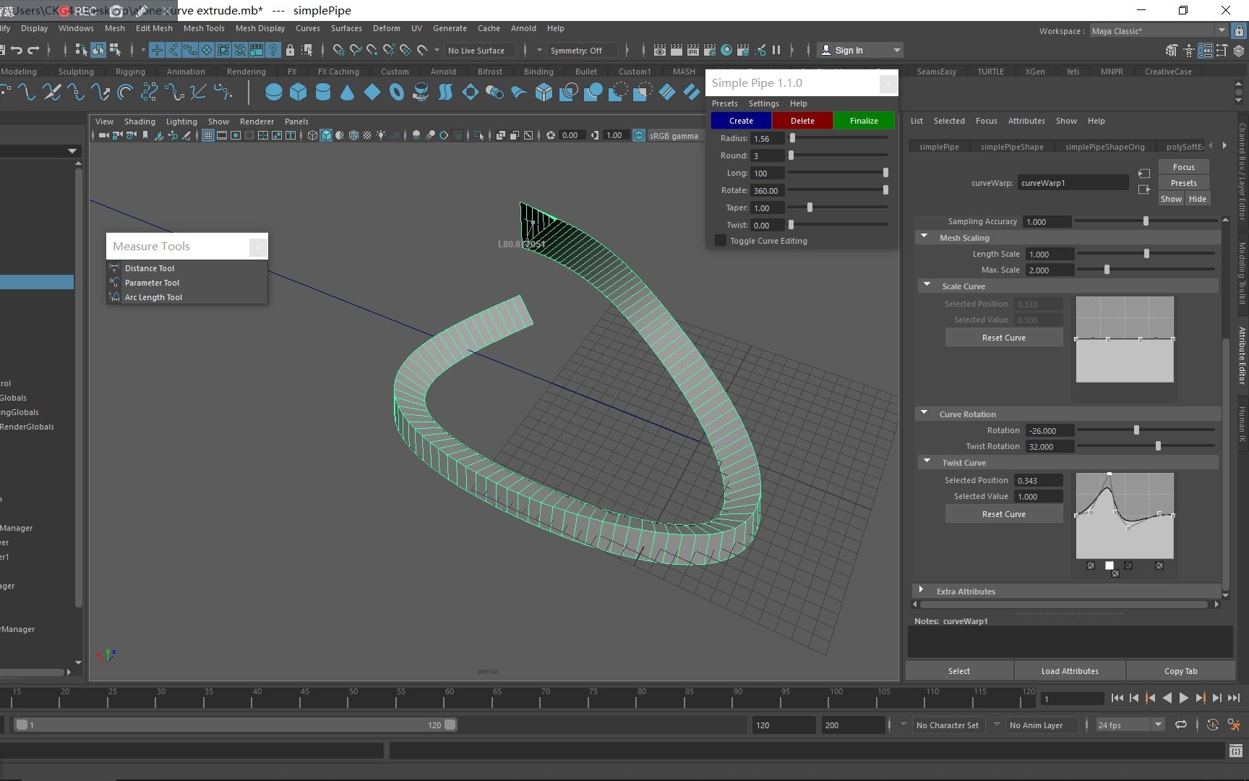Screen dimensions: 1249x781
Task: Open the Mesh Tools menu
Action: coord(204,28)
